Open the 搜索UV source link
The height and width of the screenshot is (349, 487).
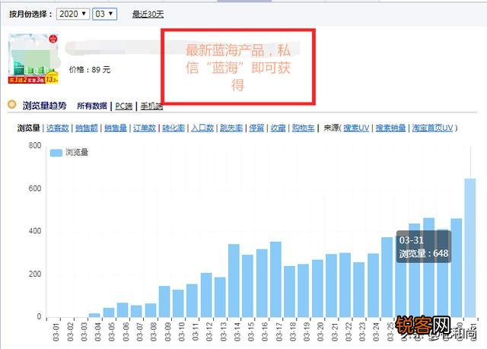click(x=356, y=128)
